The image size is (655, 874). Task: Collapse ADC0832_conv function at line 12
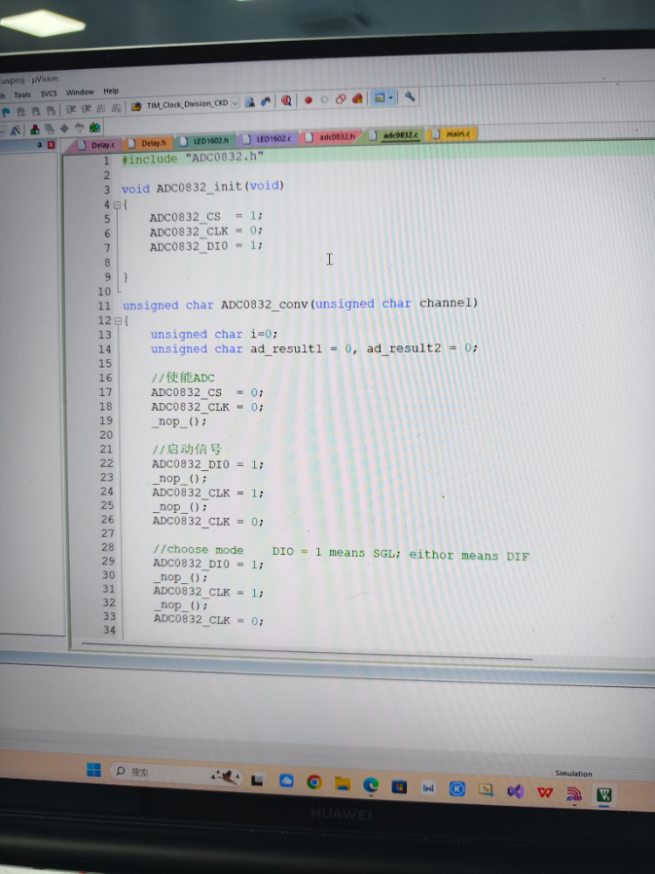tap(116, 321)
